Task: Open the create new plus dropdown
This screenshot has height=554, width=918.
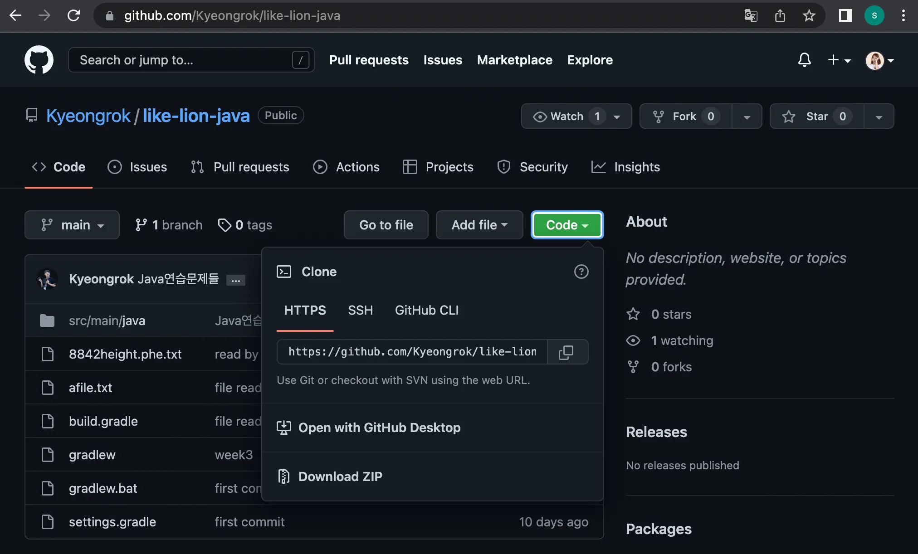Action: (839, 60)
